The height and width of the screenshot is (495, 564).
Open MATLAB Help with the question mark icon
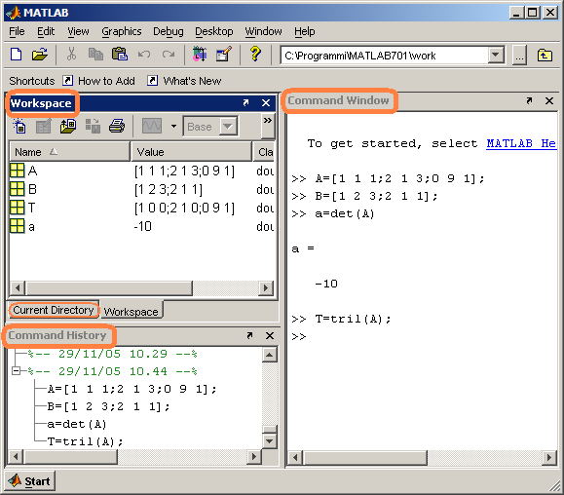pyautogui.click(x=255, y=55)
